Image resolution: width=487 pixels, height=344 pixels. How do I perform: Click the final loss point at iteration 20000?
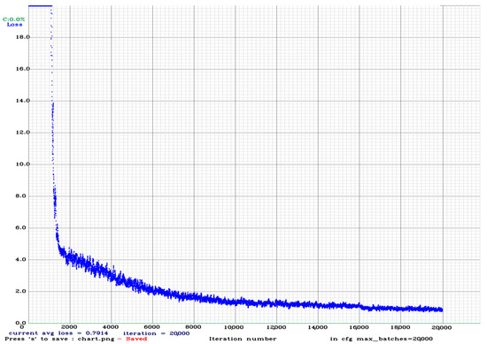[x=442, y=310]
